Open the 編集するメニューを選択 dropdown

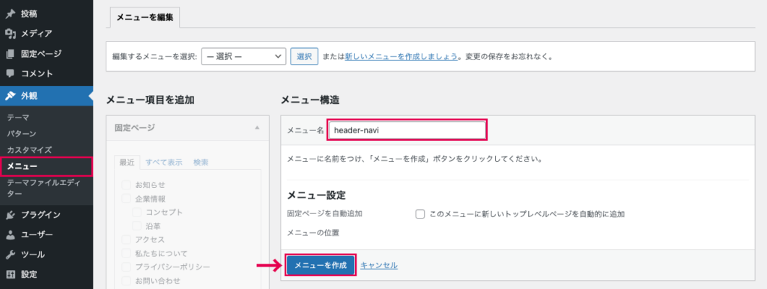(243, 56)
